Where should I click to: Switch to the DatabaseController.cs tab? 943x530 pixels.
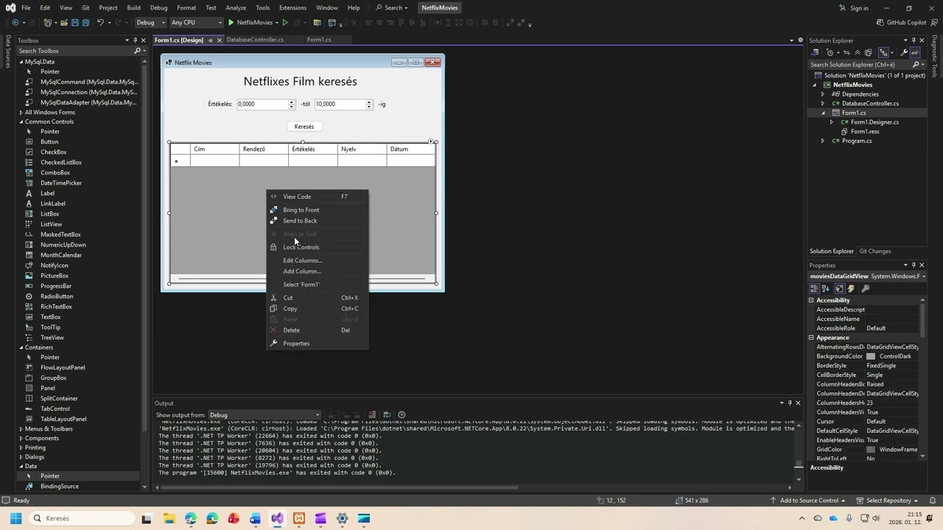255,40
